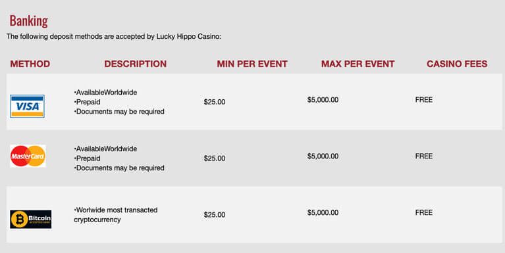Click the VISA card logo
505x253 pixels.
(x=27, y=106)
